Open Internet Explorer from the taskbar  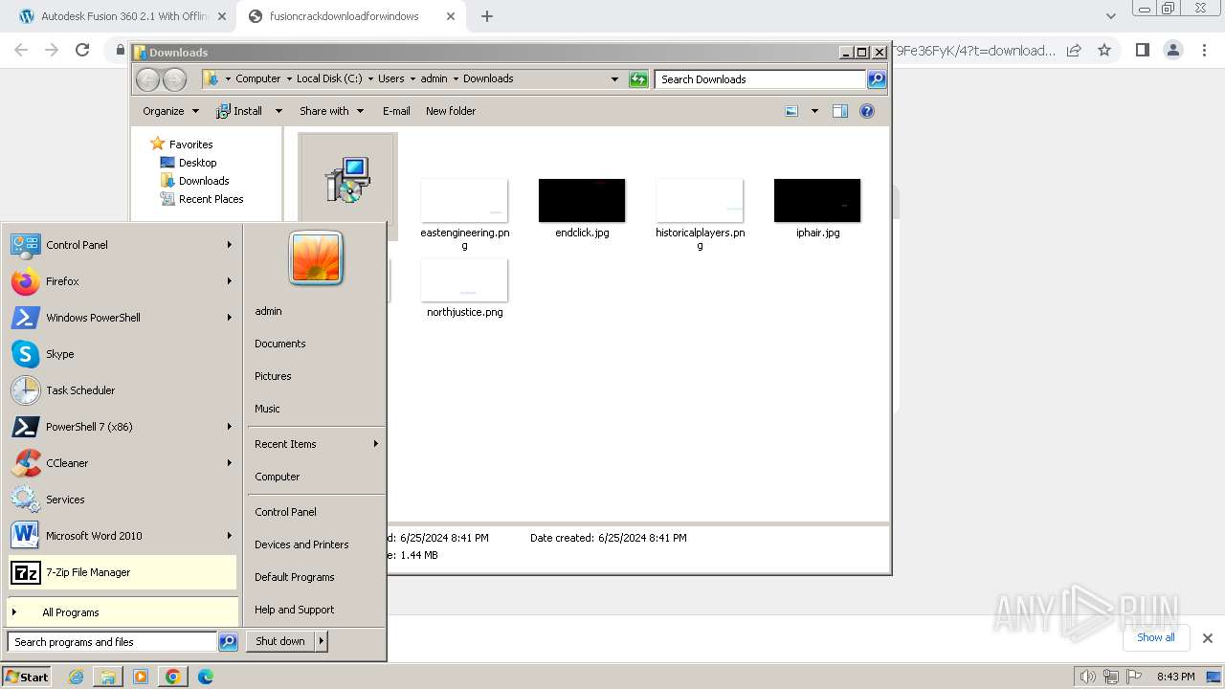(76, 677)
